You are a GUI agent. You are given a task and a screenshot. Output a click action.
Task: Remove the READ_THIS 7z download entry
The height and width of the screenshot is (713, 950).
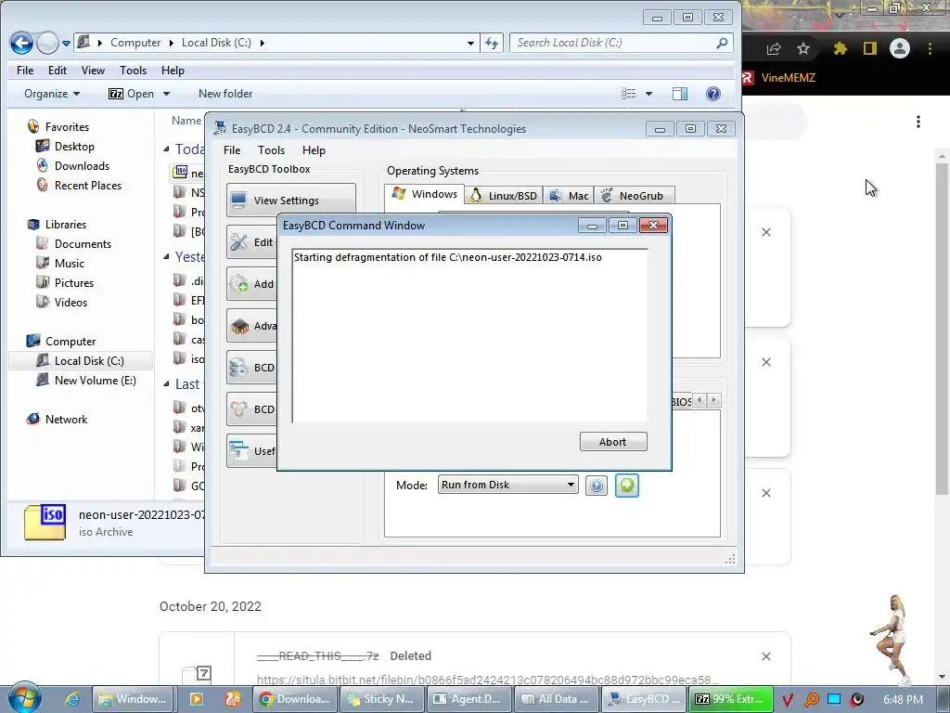click(765, 656)
